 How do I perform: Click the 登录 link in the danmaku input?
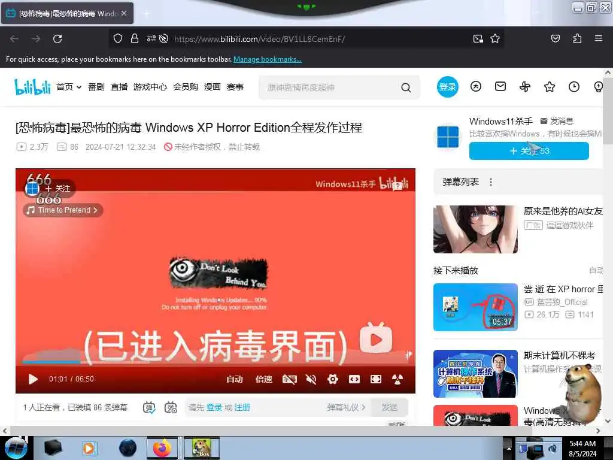click(214, 407)
